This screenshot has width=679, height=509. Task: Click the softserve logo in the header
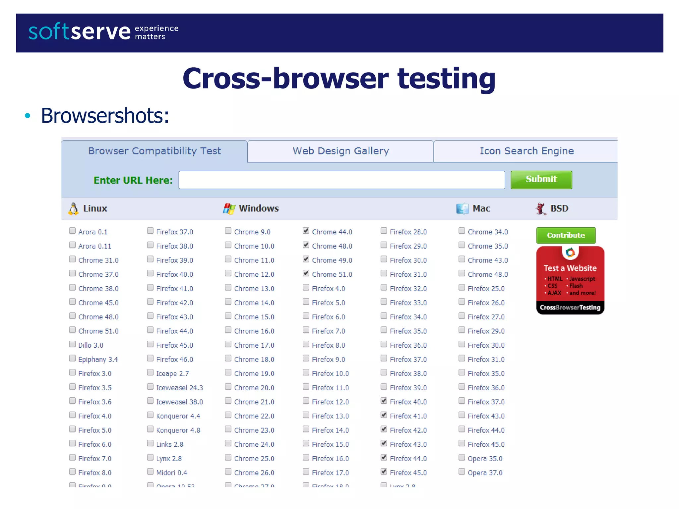tap(103, 32)
